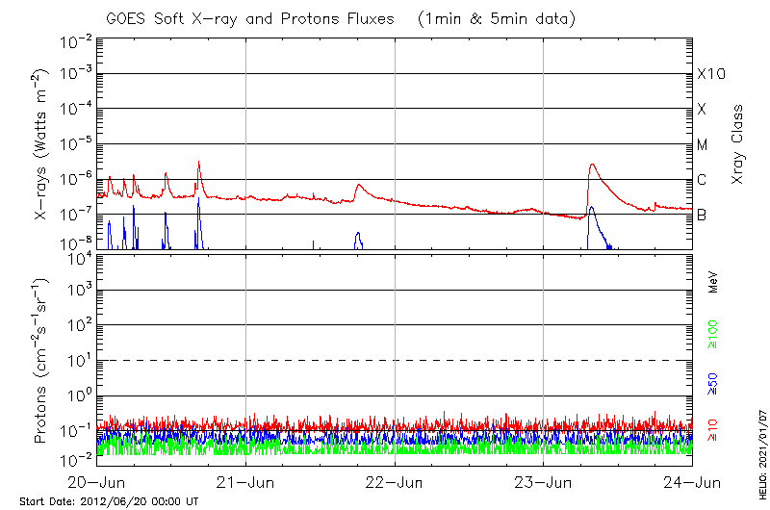Click the B flare class label
This screenshot has width=770, height=510.
tap(702, 215)
